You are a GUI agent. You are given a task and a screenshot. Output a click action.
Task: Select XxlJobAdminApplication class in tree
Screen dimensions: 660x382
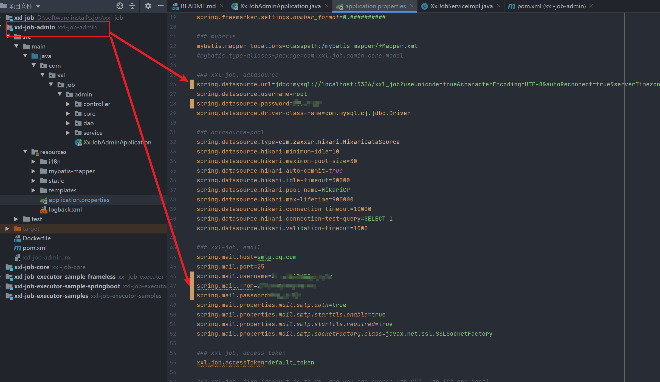point(117,142)
